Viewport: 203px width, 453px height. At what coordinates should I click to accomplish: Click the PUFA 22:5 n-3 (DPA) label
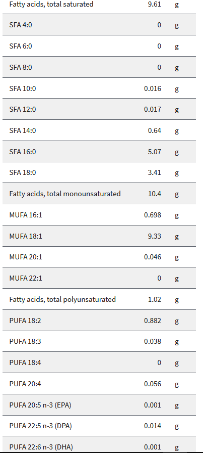click(x=41, y=426)
